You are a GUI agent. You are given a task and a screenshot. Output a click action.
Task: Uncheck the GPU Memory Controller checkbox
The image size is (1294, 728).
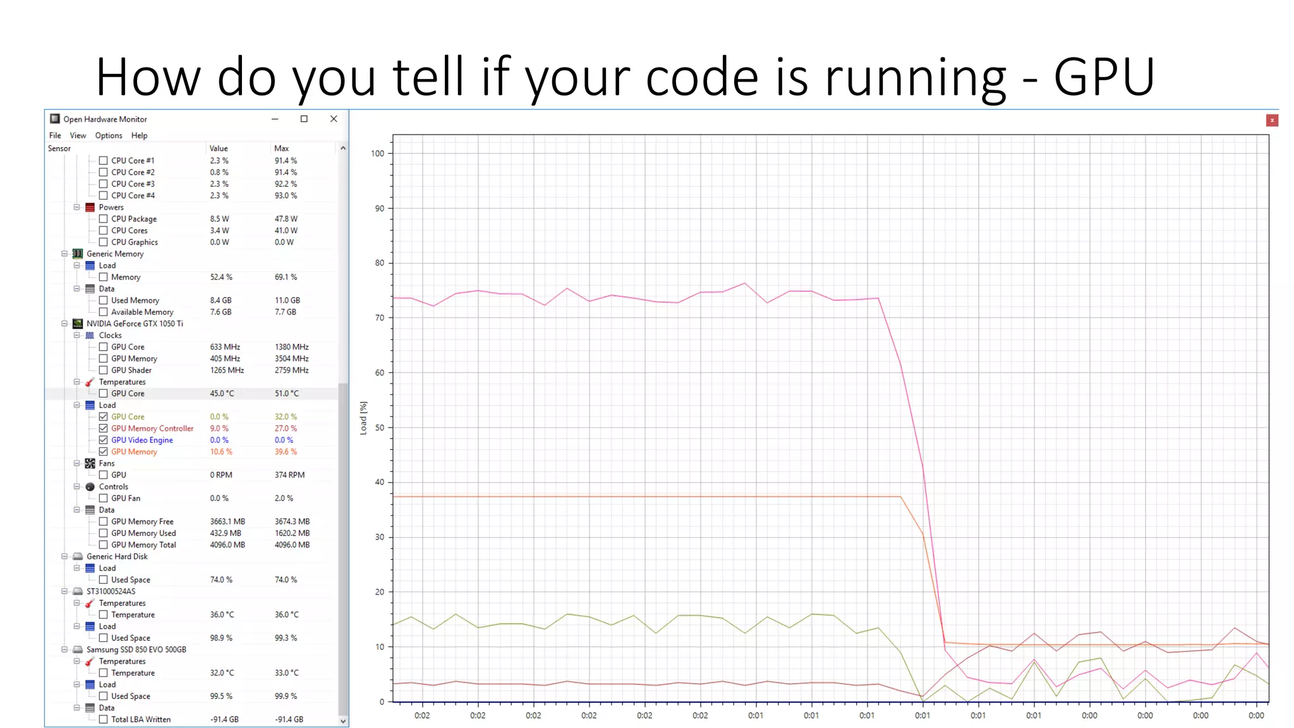click(104, 428)
